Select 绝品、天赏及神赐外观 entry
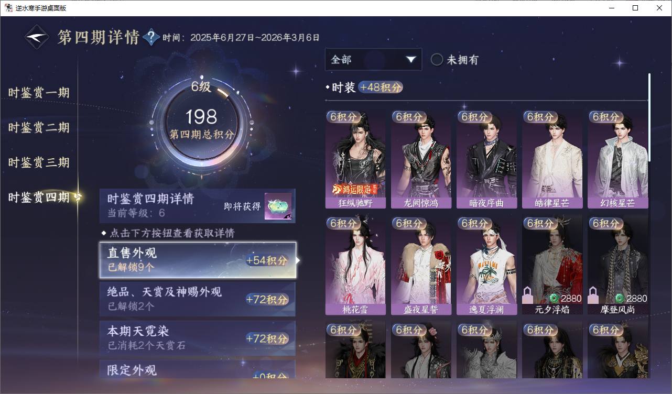Image resolution: width=672 pixels, height=394 pixels. coord(198,299)
